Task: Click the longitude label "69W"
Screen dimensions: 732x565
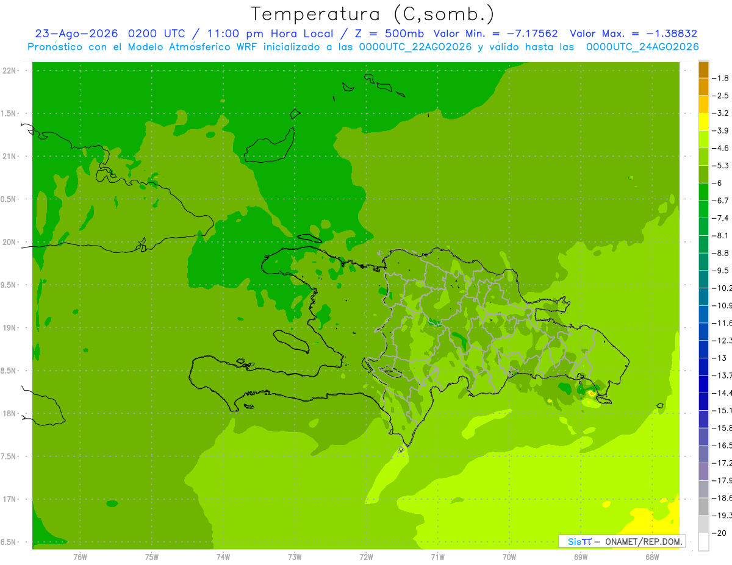Action: point(581,556)
